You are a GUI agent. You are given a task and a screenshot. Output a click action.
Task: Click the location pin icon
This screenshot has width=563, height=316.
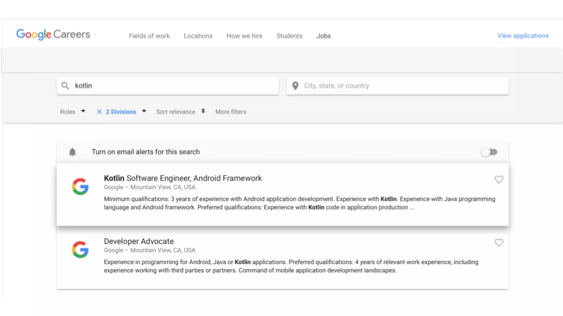[x=295, y=86]
